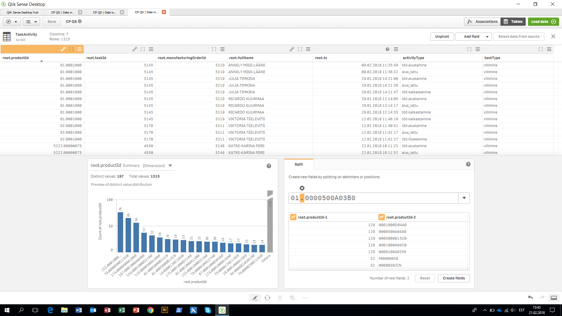Switch to Associations view
The image size is (562, 316).
(x=482, y=22)
